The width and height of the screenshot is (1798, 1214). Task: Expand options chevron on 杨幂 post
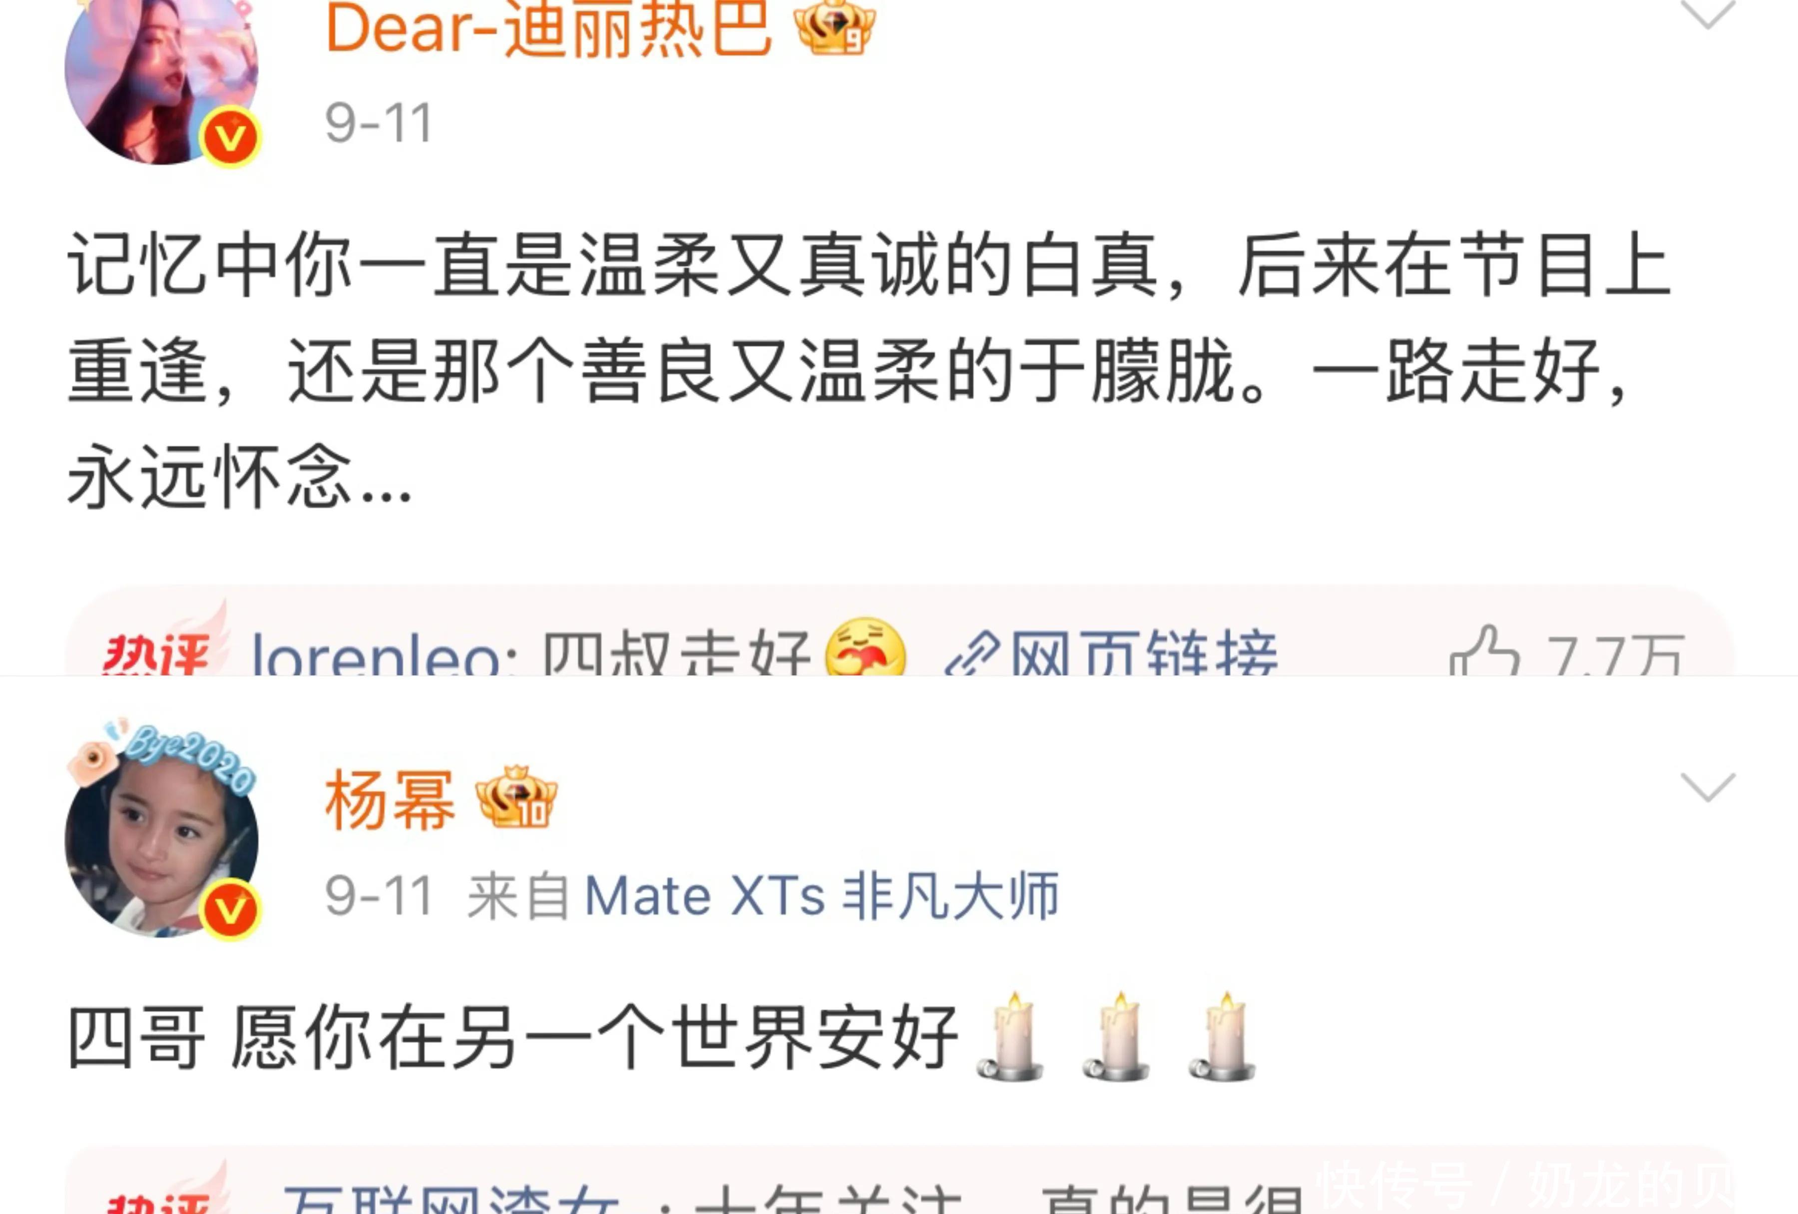pos(1708,788)
